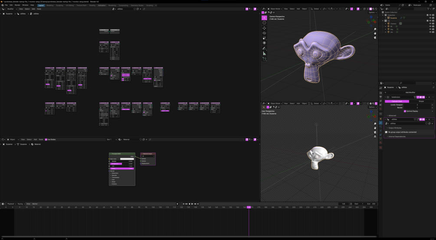Remove the Subdivision modifier with X
Image resolution: width=436 pixels, height=240 pixels.
[429, 97]
